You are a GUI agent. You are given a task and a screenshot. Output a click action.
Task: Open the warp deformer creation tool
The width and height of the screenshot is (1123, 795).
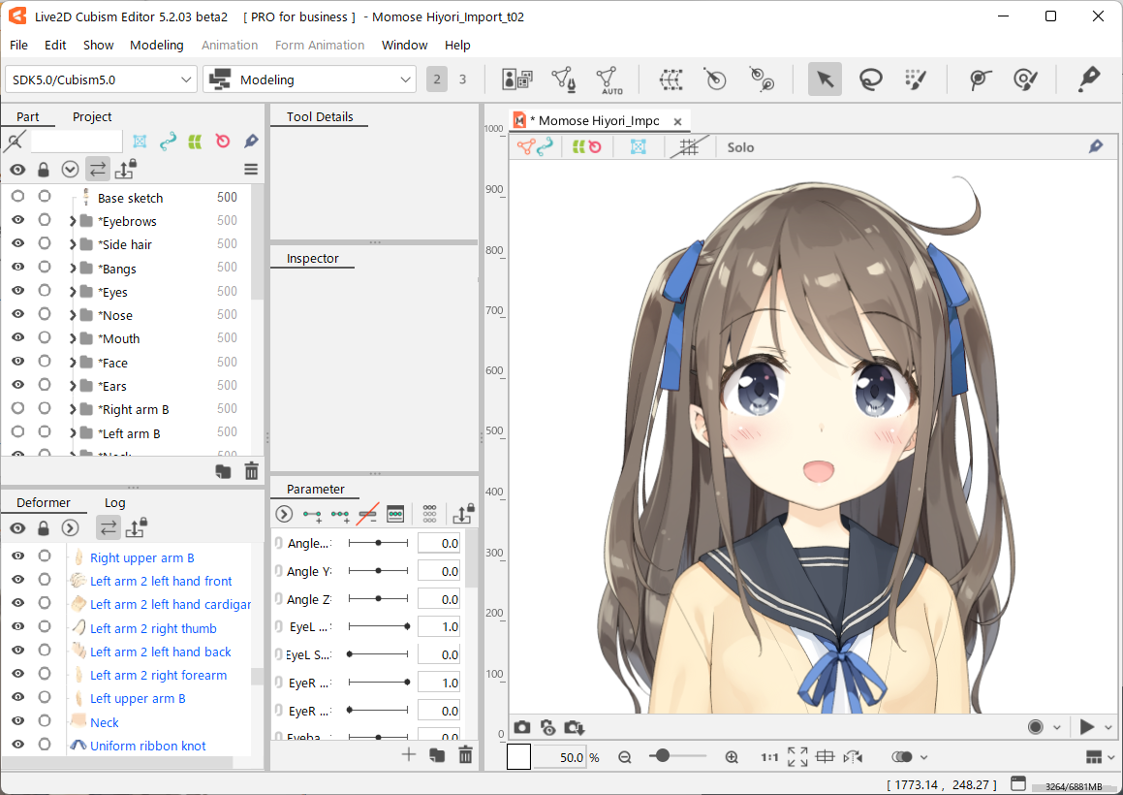(671, 79)
